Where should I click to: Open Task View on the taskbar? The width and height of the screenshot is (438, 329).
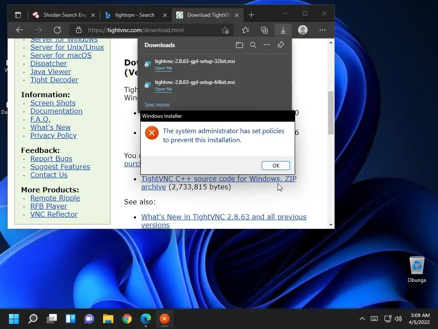(52, 319)
